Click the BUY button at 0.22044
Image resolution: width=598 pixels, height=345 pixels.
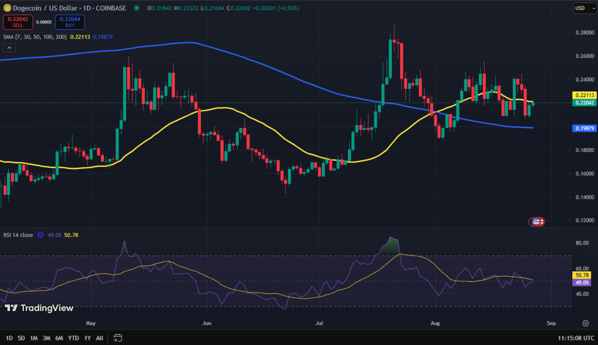[70, 22]
